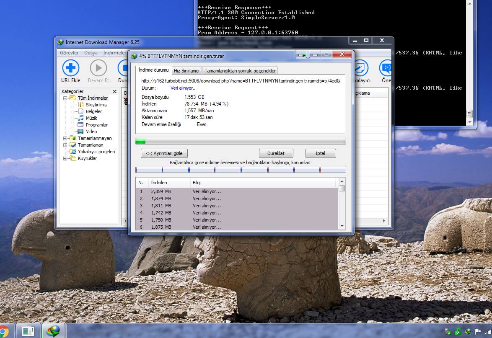Click the IDM system tray icon
This screenshot has width=492, height=338.
tap(468, 331)
